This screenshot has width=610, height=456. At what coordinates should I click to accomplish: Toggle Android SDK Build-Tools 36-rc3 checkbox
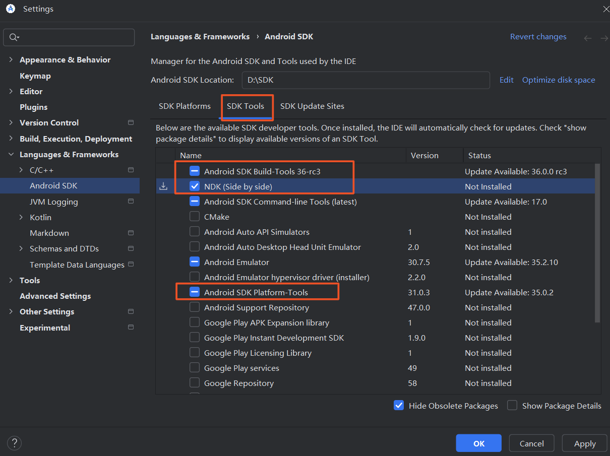pyautogui.click(x=195, y=171)
